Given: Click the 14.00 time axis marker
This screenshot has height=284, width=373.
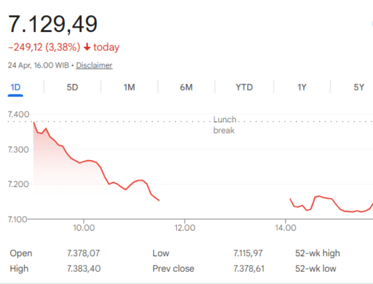Looking at the screenshot, I should 286,227.
